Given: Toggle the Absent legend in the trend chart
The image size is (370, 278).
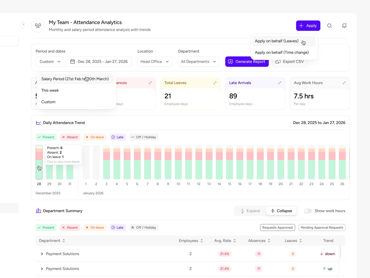Looking at the screenshot, I should pos(70,137).
